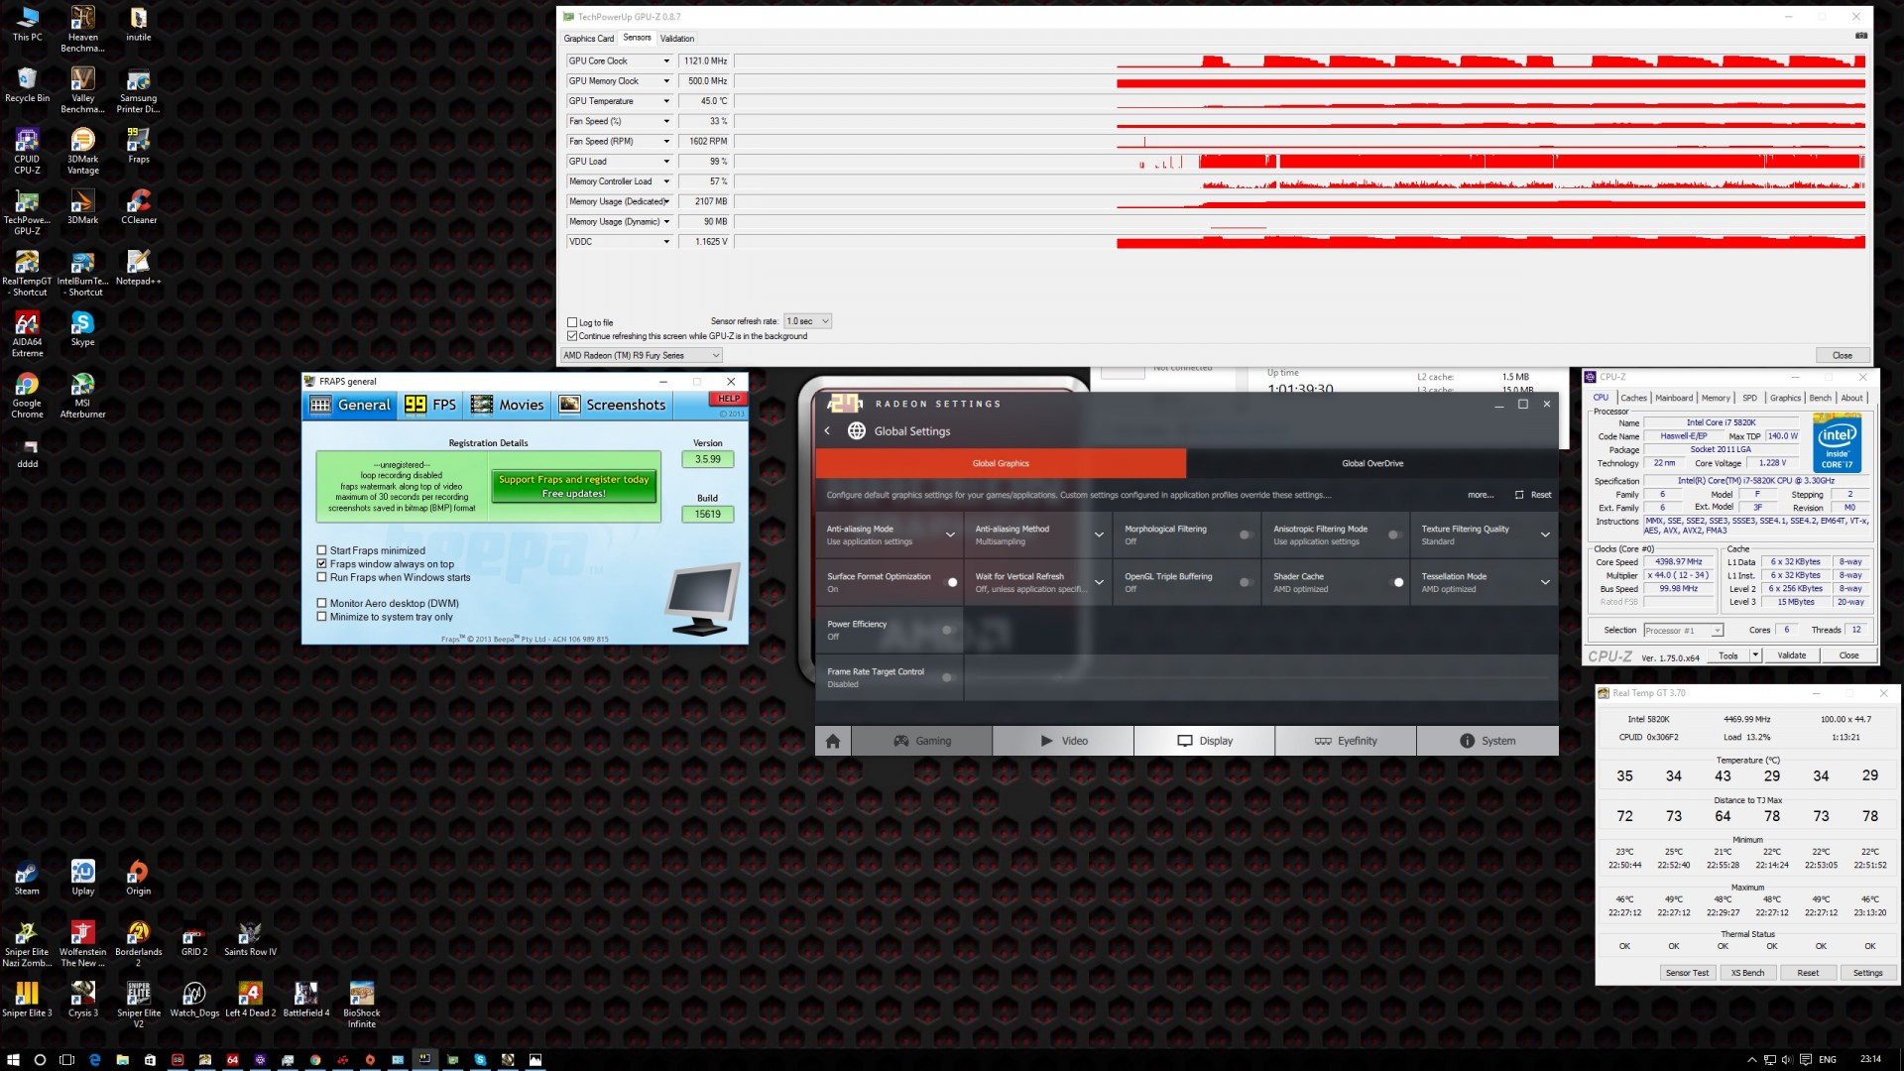Image resolution: width=1904 pixels, height=1071 pixels.
Task: Open Fraps Movies tab
Action: 508,405
